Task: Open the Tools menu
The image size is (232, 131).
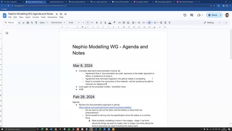Action: pos(43,17)
